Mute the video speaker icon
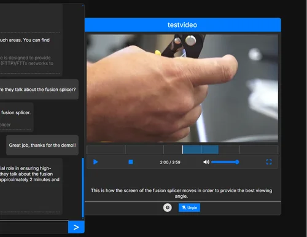The image size is (307, 237). point(206,162)
